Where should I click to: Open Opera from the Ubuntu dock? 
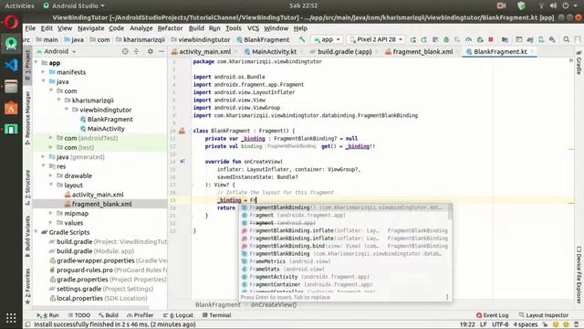[11, 22]
